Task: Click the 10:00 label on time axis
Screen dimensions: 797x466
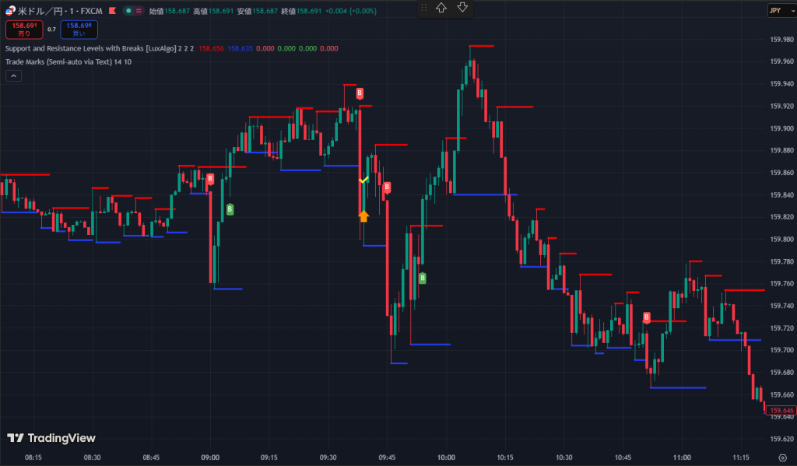Action: point(446,457)
